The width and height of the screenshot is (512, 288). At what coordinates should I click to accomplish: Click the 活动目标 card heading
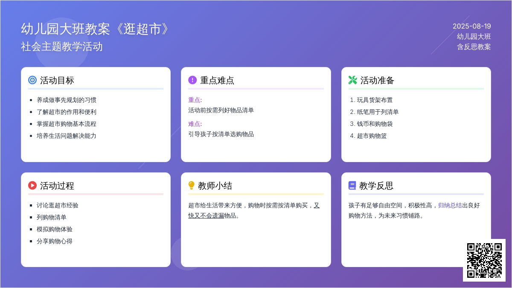click(57, 80)
